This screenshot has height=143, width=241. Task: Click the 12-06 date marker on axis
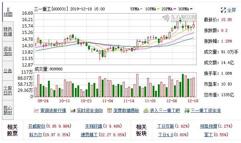coord(172,101)
